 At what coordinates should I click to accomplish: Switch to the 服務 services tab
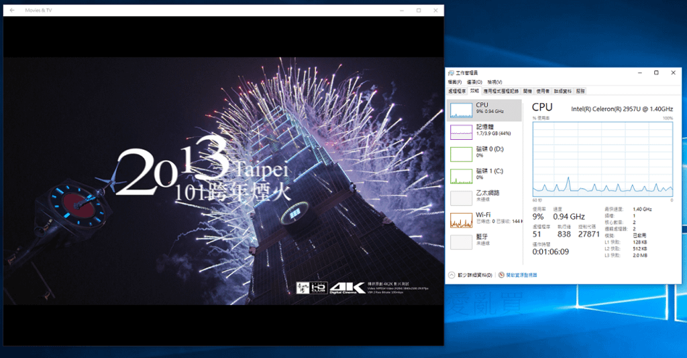(x=580, y=91)
